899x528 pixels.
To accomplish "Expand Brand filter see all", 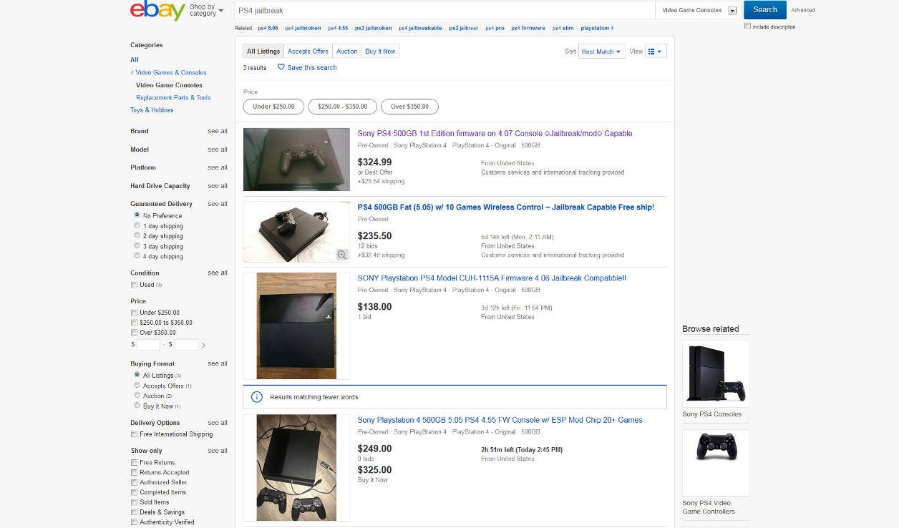I will [x=218, y=131].
